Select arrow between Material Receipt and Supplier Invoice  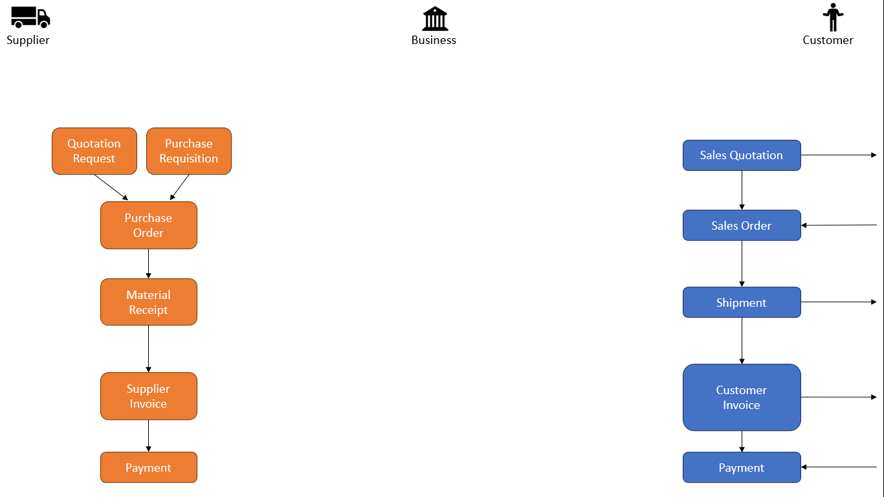tap(149, 349)
